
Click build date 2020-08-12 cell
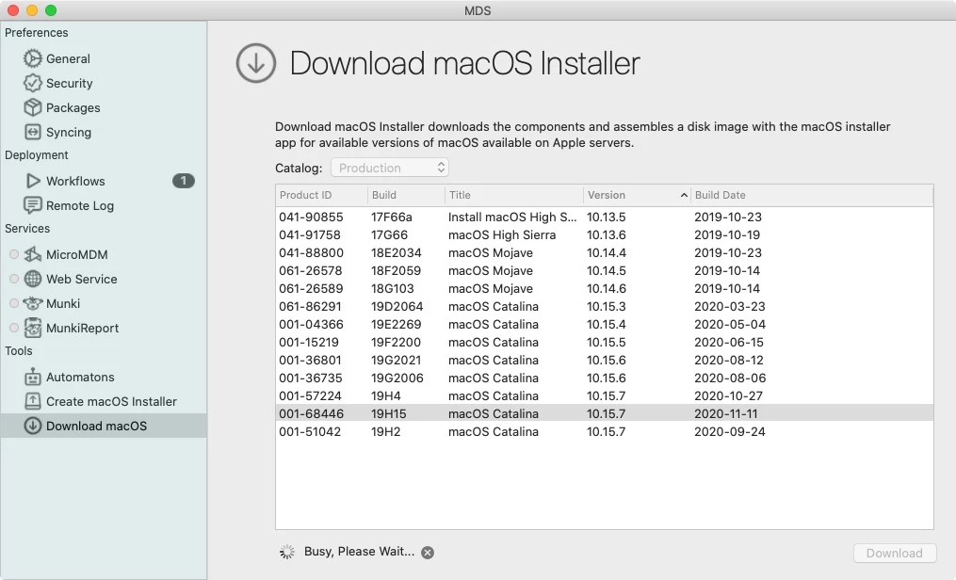[729, 360]
